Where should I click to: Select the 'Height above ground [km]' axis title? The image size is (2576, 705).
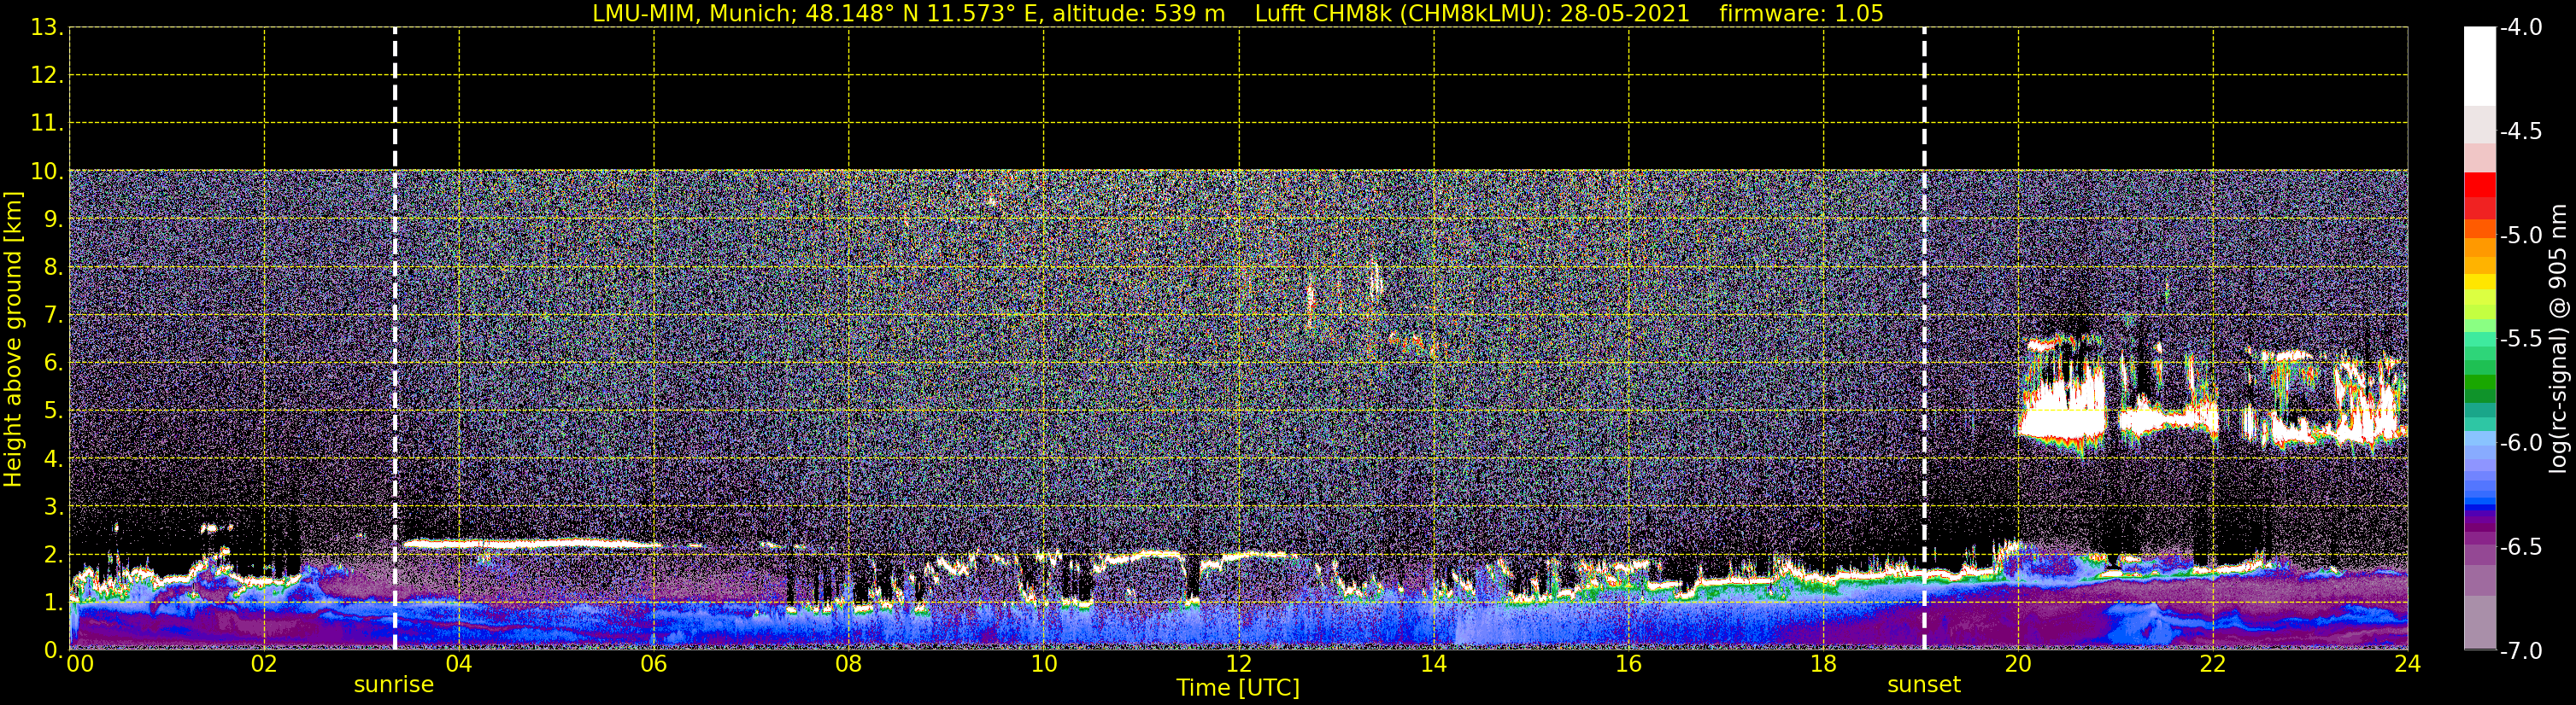click(x=13, y=340)
